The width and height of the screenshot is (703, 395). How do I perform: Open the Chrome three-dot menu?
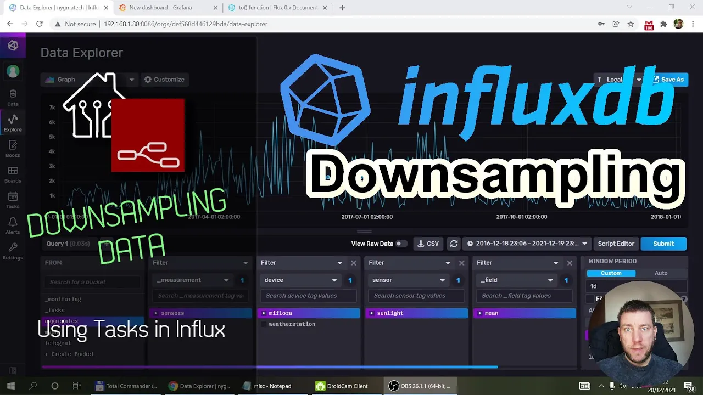[x=694, y=24]
